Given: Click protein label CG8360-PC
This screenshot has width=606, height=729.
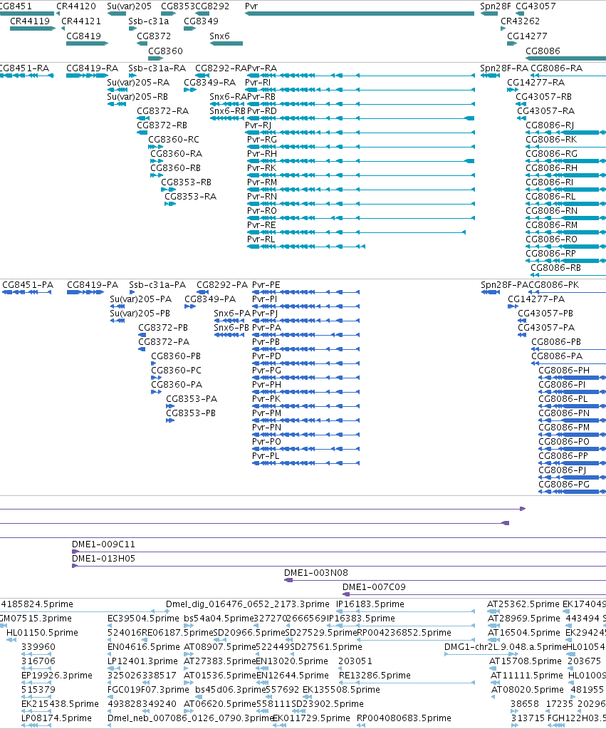Looking at the screenshot, I should coord(176,370).
